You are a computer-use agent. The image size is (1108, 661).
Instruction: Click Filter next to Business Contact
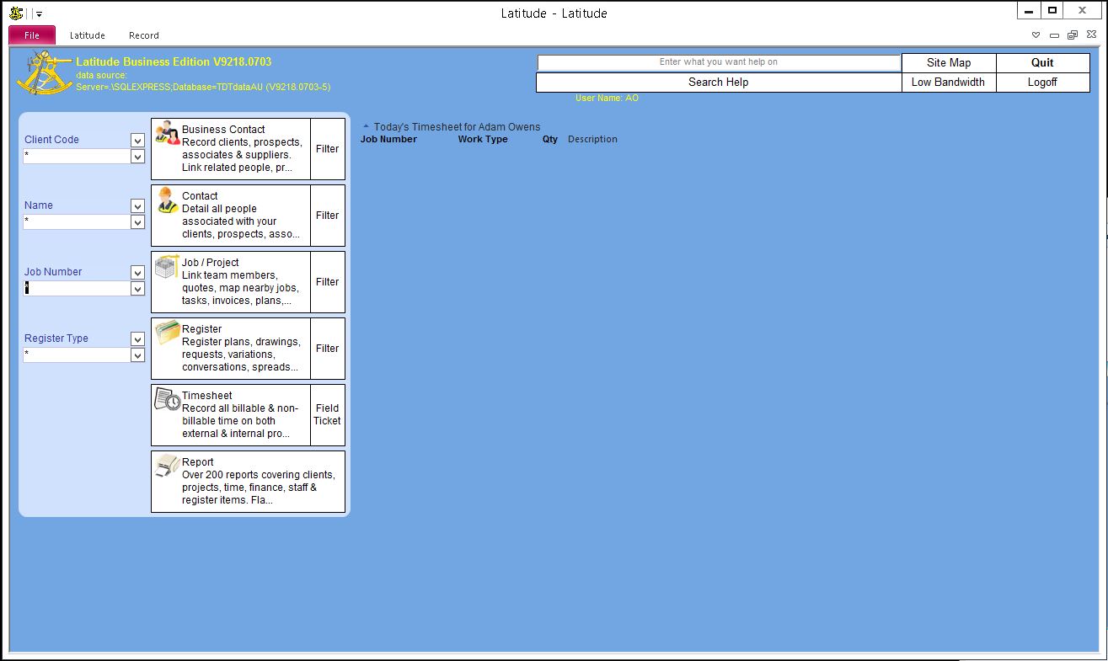(x=327, y=149)
